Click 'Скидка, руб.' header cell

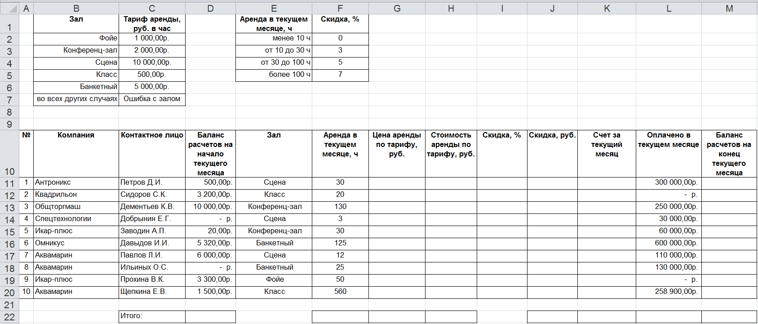(552, 154)
